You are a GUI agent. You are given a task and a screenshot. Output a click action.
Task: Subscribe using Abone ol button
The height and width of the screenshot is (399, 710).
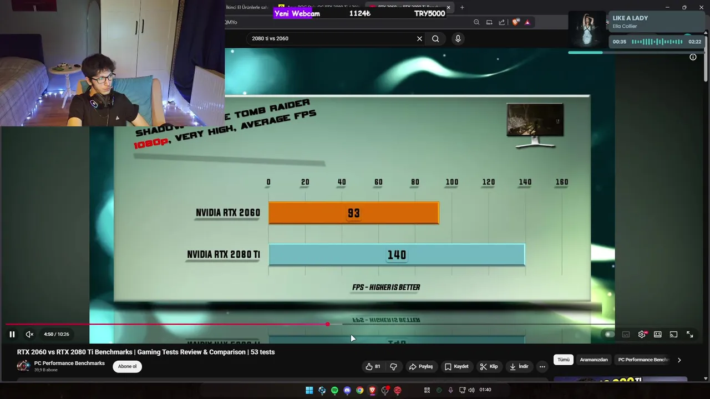click(127, 366)
